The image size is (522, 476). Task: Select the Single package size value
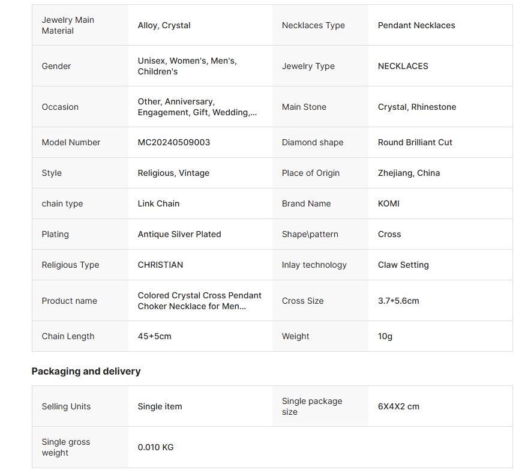(398, 406)
